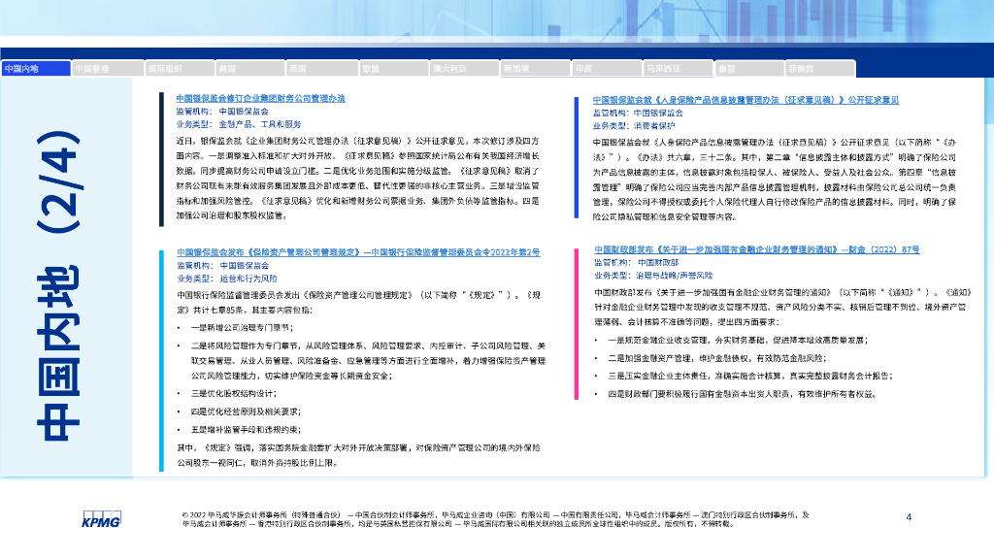Click bullet 四是优化经营原则及相关要求
This screenshot has width=994, height=559.
click(x=246, y=411)
